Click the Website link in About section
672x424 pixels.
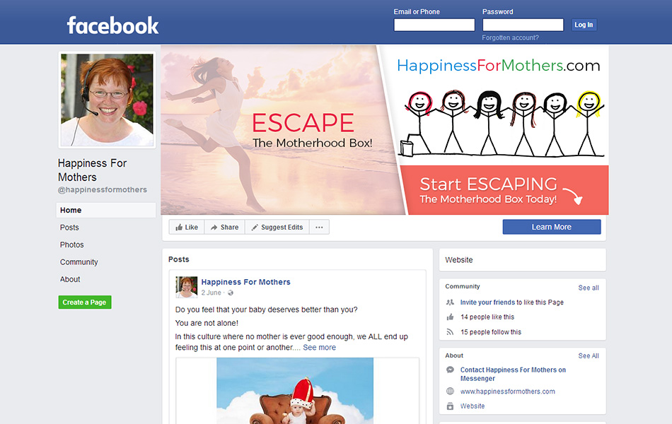point(473,406)
